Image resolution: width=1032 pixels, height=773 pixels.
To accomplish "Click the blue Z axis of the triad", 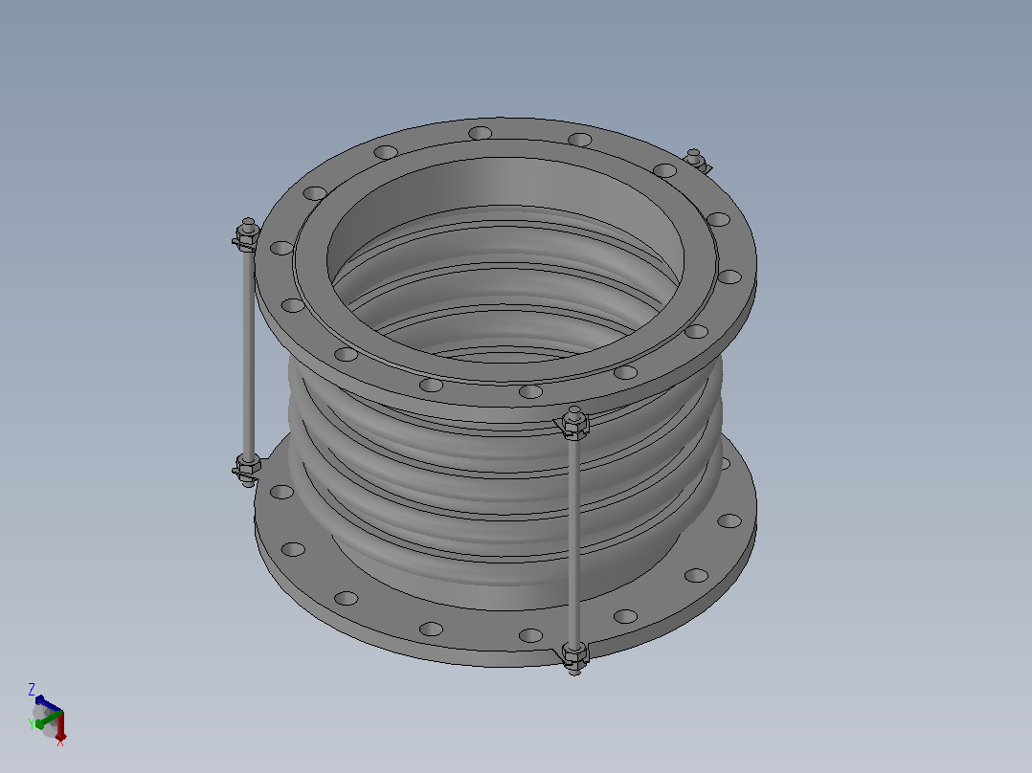I will pos(48,703).
